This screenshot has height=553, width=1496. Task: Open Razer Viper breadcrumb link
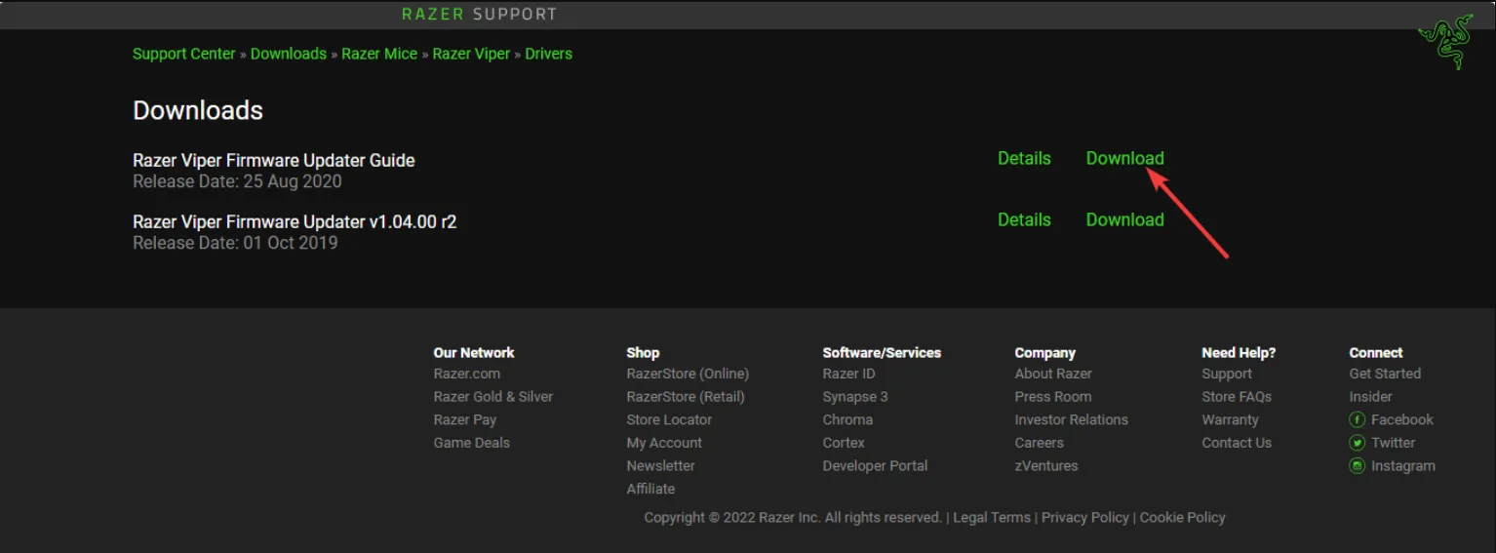(471, 54)
